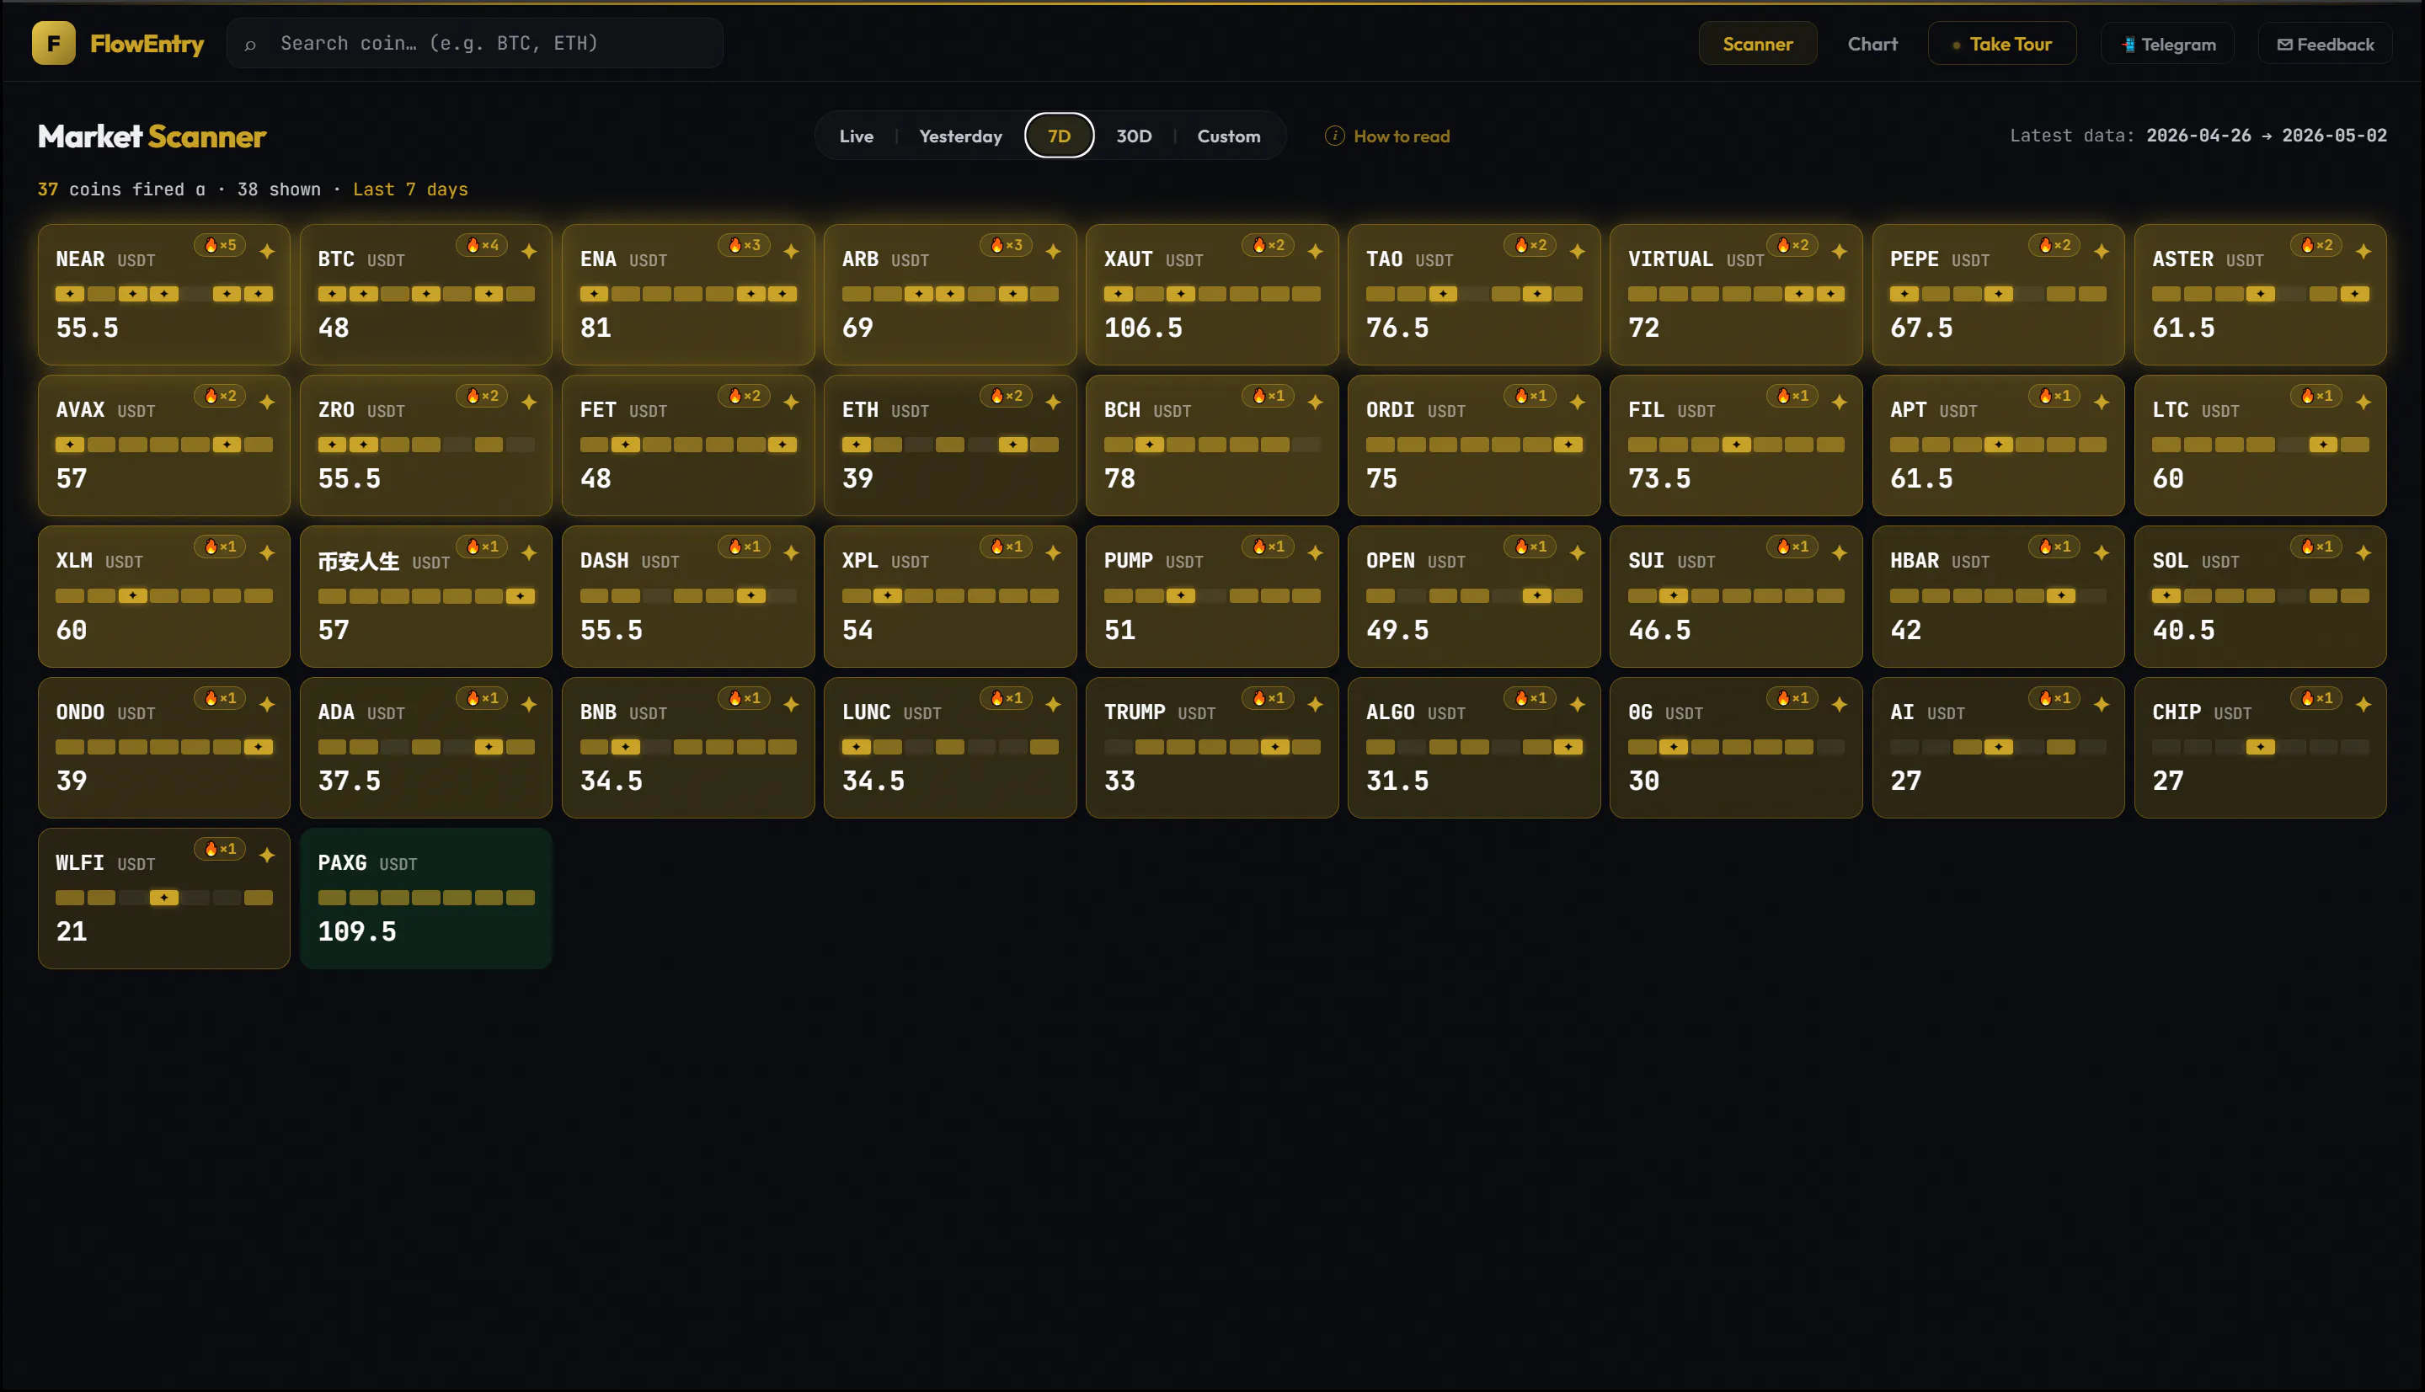The image size is (2425, 1392).
Task: Click the APT USDT coin name
Action: tap(1933, 410)
